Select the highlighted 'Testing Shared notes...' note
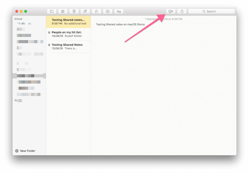The image size is (249, 173). pos(68,22)
